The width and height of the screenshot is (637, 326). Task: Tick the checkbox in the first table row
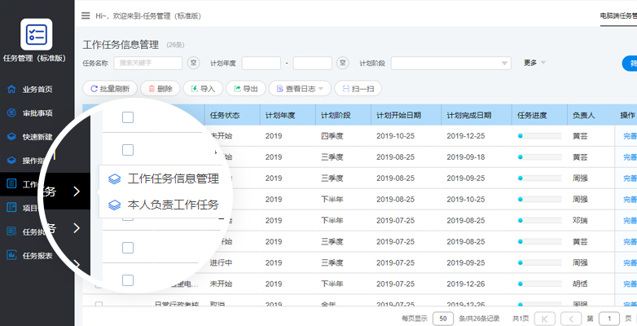pyautogui.click(x=128, y=150)
